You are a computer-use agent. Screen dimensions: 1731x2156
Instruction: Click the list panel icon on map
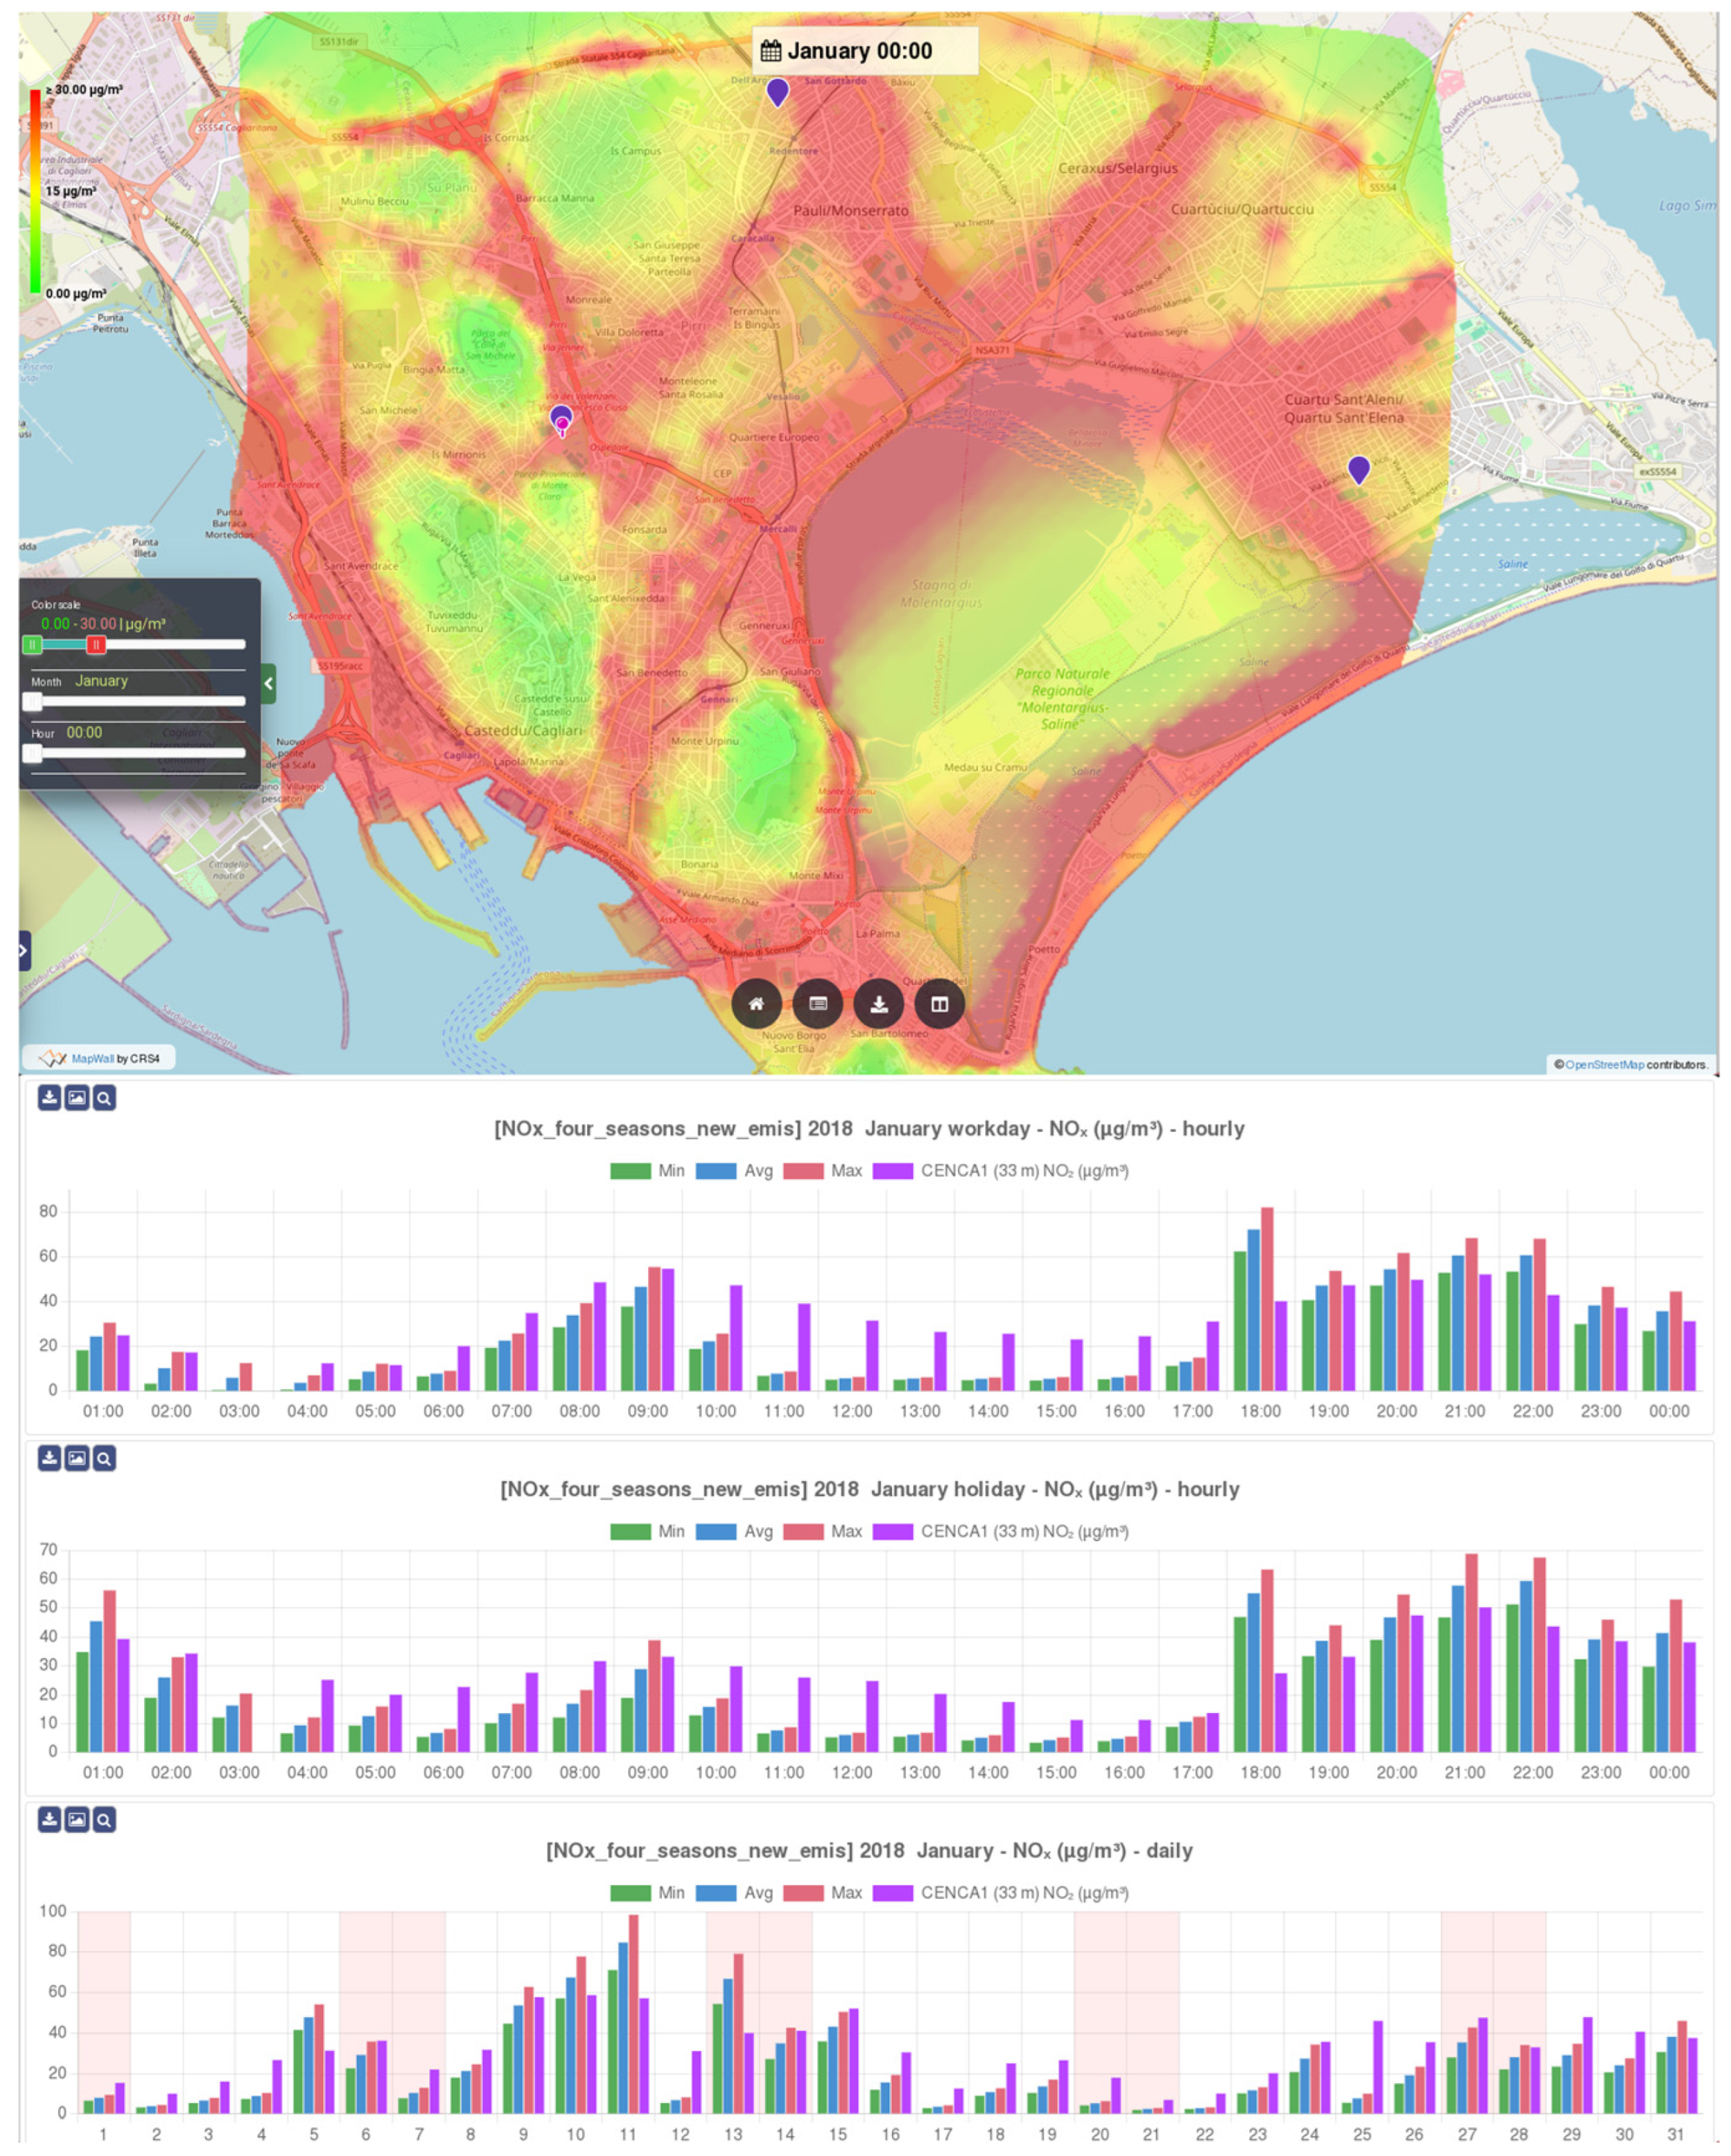coord(817,1003)
